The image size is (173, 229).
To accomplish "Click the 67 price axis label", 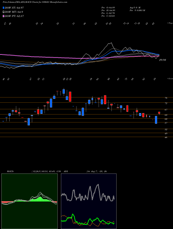I will (x=166, y=110).
